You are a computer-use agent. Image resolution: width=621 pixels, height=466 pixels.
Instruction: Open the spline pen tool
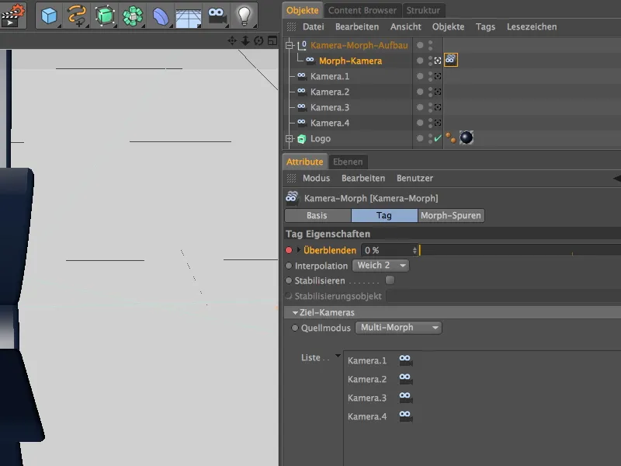pos(77,16)
